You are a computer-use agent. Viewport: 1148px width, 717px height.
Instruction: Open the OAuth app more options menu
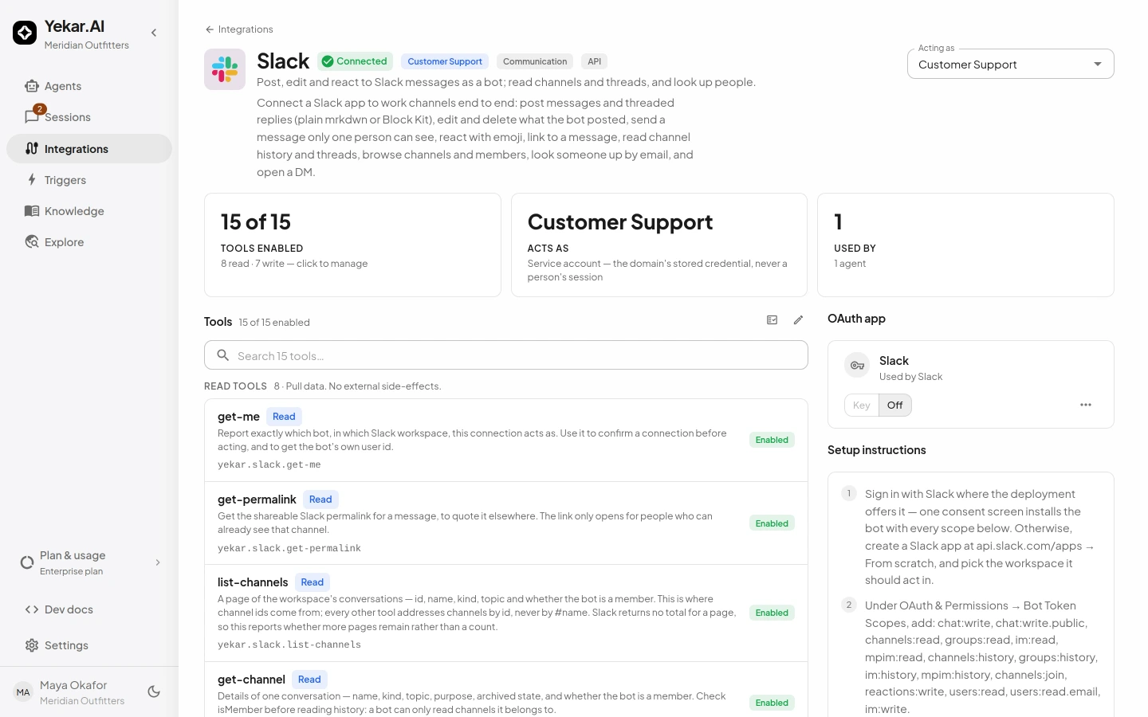(1086, 405)
